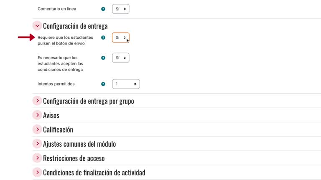
Task: Click the Calificación heading text
Action: 58,130
